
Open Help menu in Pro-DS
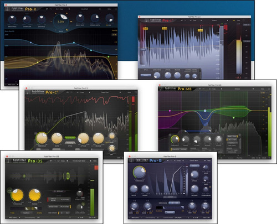point(95,161)
